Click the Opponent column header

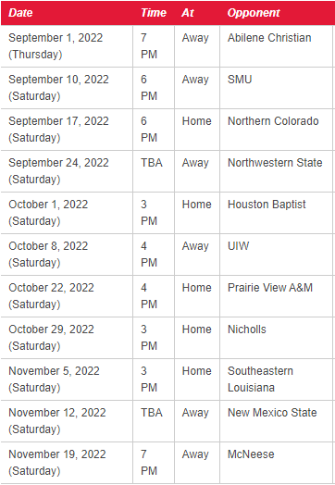pyautogui.click(x=254, y=13)
